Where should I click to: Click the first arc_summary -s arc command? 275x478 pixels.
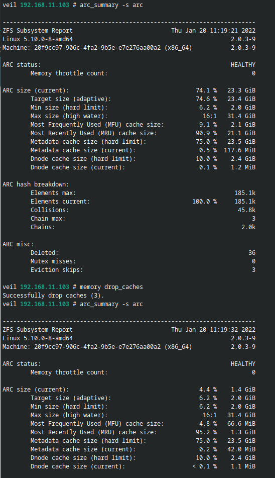pyautogui.click(x=111, y=5)
